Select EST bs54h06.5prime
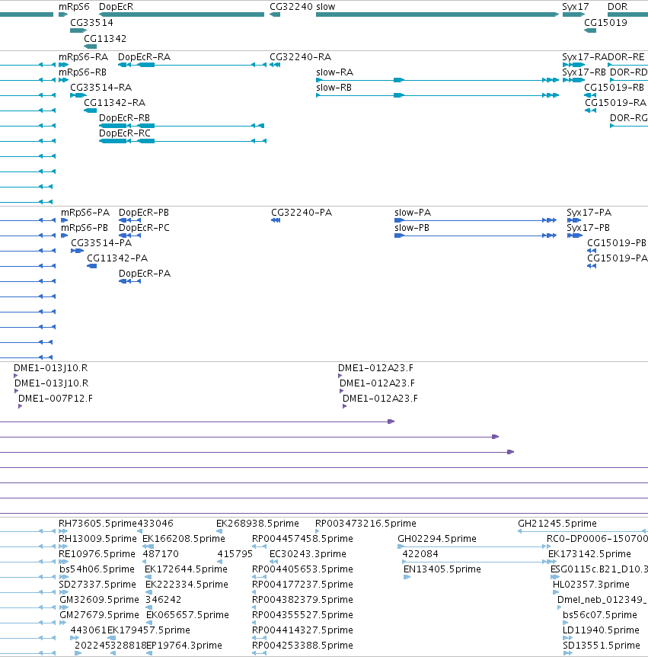This screenshot has height=657, width=648. click(x=97, y=569)
